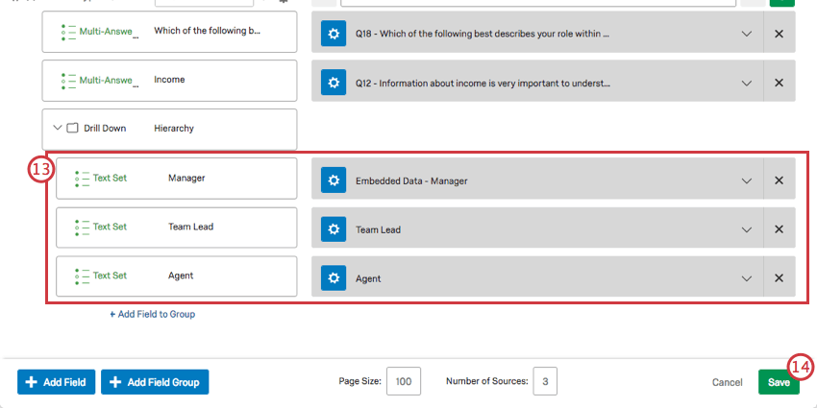Screen dimensions: 817x408
Task: Select 'Which of the following b...' field name
Action: coord(208,31)
